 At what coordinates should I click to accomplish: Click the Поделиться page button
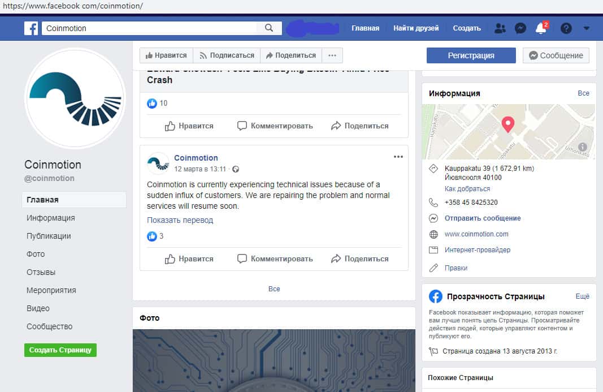[x=291, y=55]
